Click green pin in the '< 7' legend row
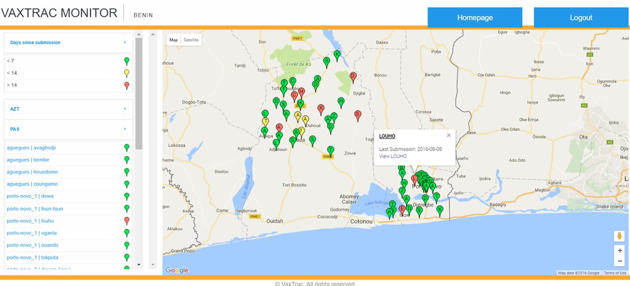 coord(127,61)
